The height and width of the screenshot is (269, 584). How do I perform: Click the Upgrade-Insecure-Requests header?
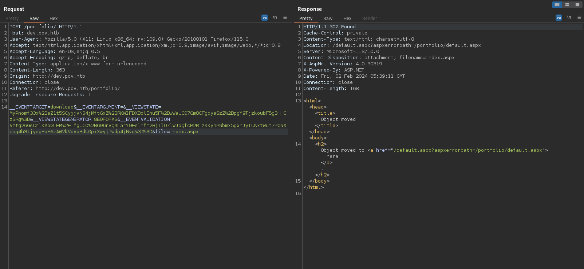click(50, 95)
